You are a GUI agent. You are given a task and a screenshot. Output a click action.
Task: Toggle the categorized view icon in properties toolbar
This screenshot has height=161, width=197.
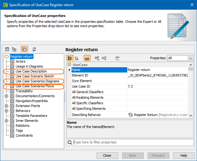pyautogui.click(x=70, y=58)
